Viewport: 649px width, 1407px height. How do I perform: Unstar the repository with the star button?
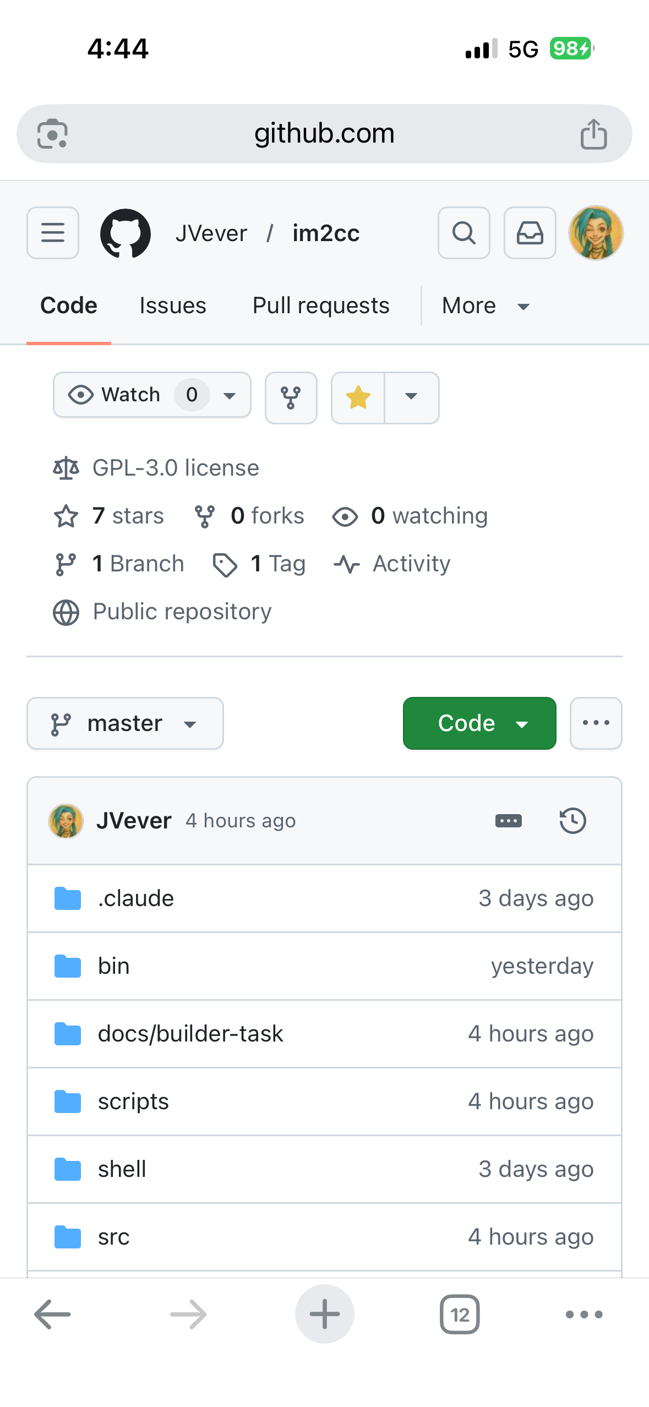(358, 397)
